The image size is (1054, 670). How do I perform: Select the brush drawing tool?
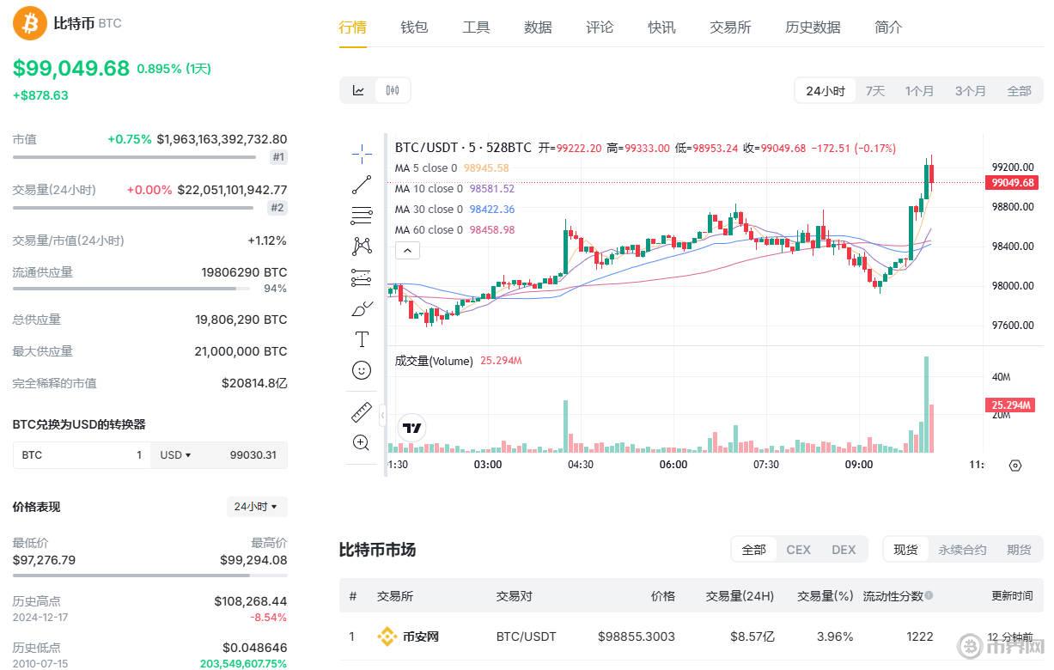click(x=362, y=308)
